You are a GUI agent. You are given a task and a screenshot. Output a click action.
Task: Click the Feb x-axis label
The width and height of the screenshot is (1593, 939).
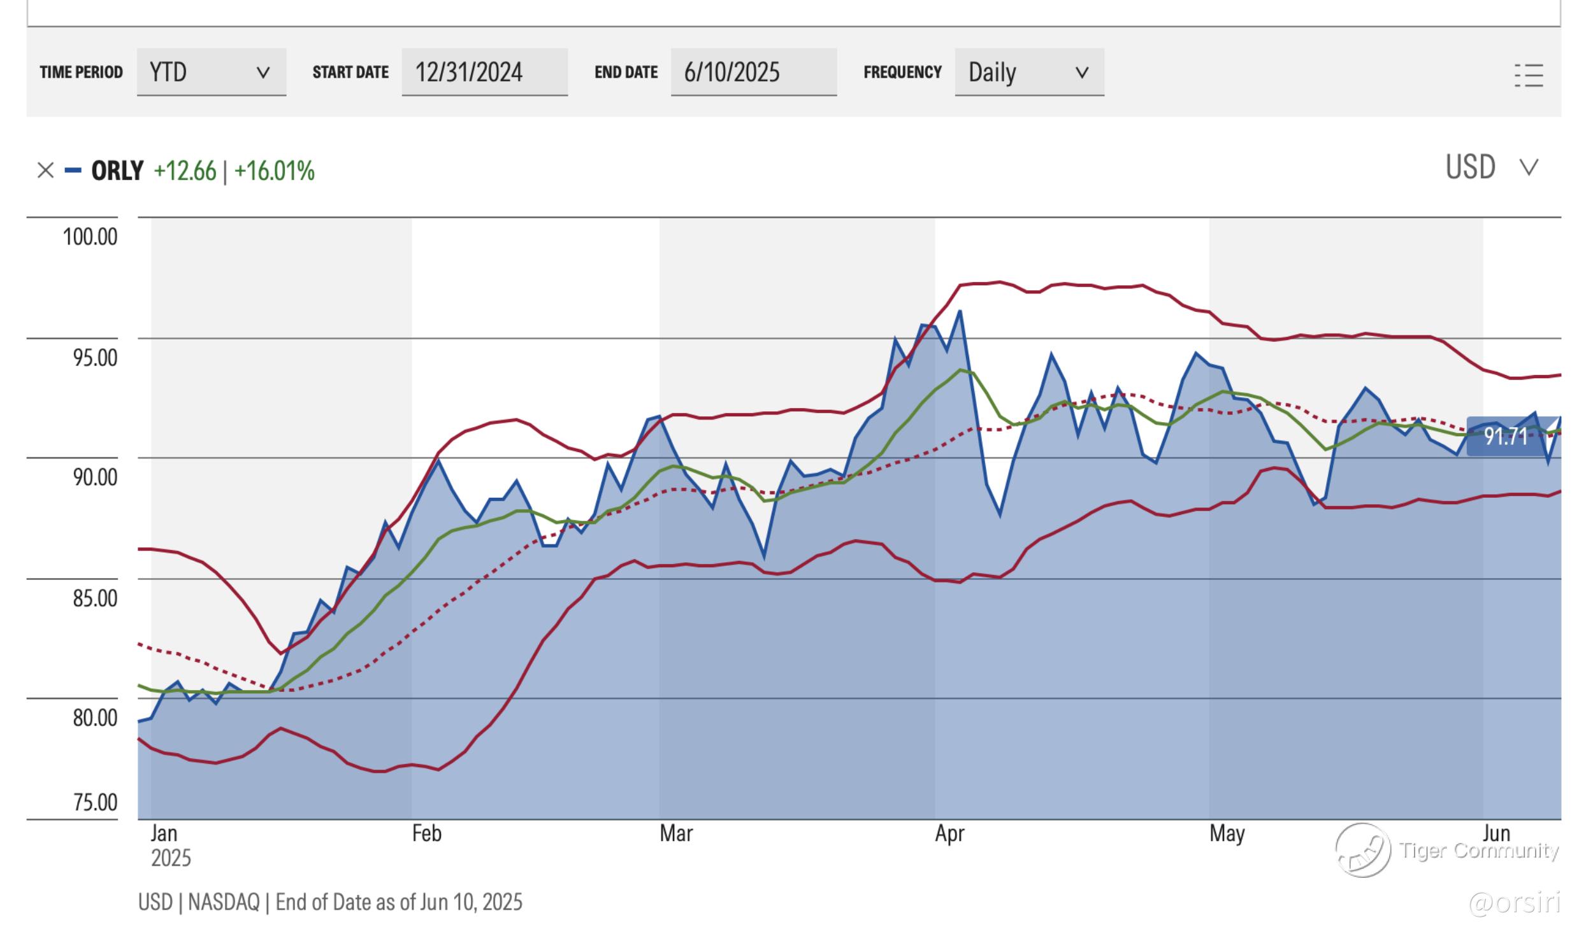tap(426, 833)
